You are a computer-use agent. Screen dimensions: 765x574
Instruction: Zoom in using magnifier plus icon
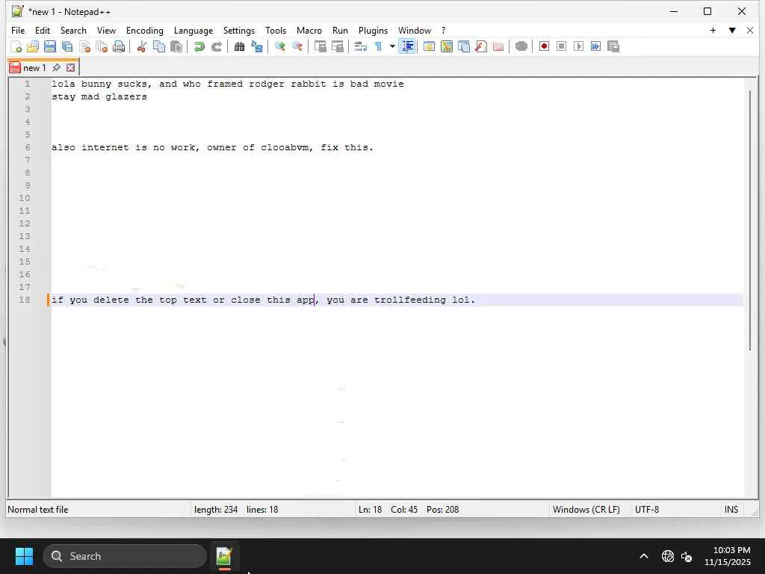tap(279, 46)
